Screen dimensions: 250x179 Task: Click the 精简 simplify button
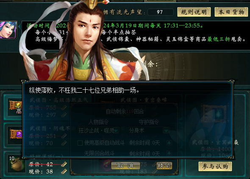[164, 166]
